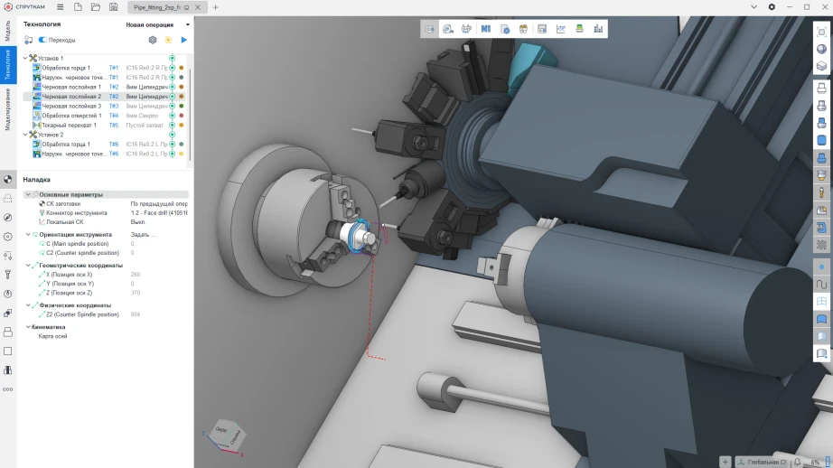Click the chart graph icon in viewport toolbar

coord(560,29)
